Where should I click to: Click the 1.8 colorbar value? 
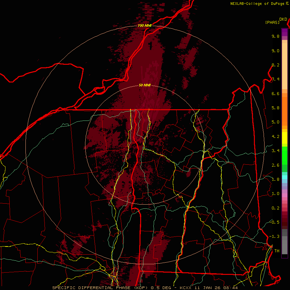275,179
